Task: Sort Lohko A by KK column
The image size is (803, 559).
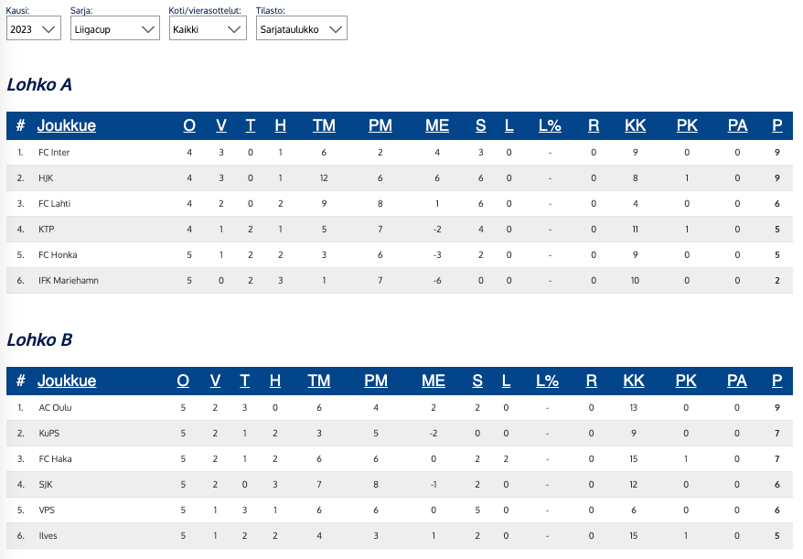Action: coord(635,126)
